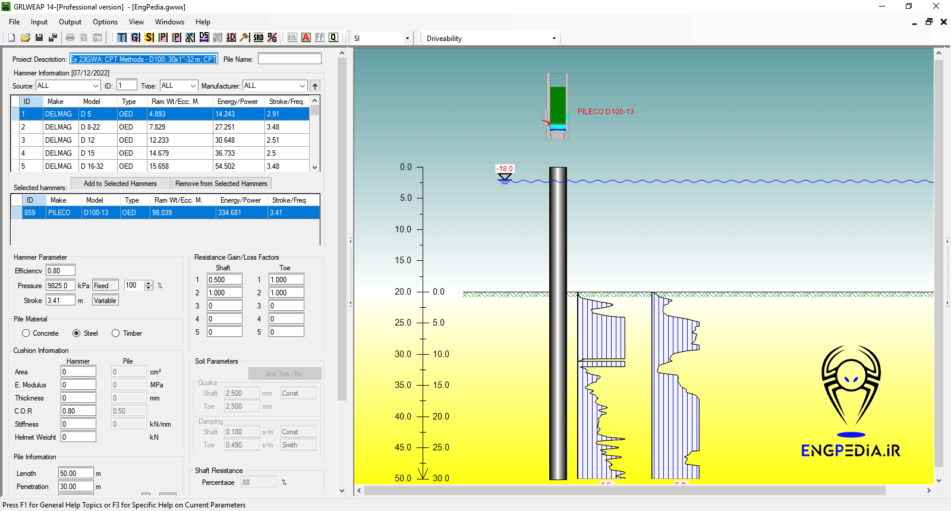Click the SRD toolbar icon
951x511 pixels.
tap(259, 37)
